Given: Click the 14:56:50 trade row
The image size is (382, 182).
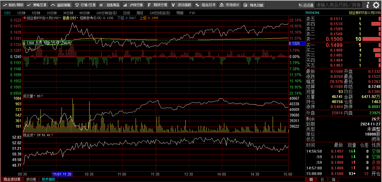Looking at the screenshot, I should click(x=343, y=151).
